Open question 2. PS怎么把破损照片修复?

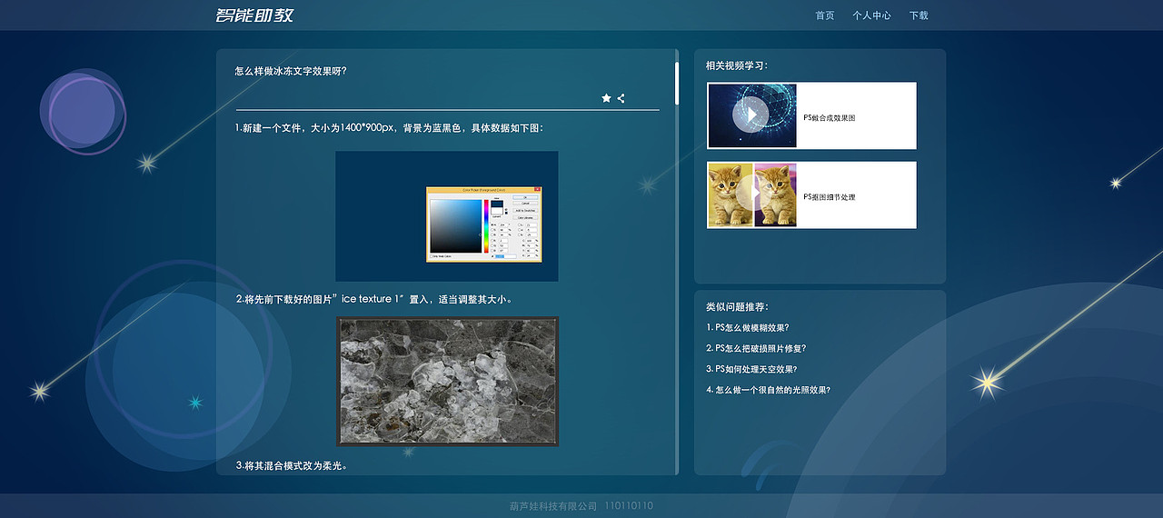coord(756,348)
